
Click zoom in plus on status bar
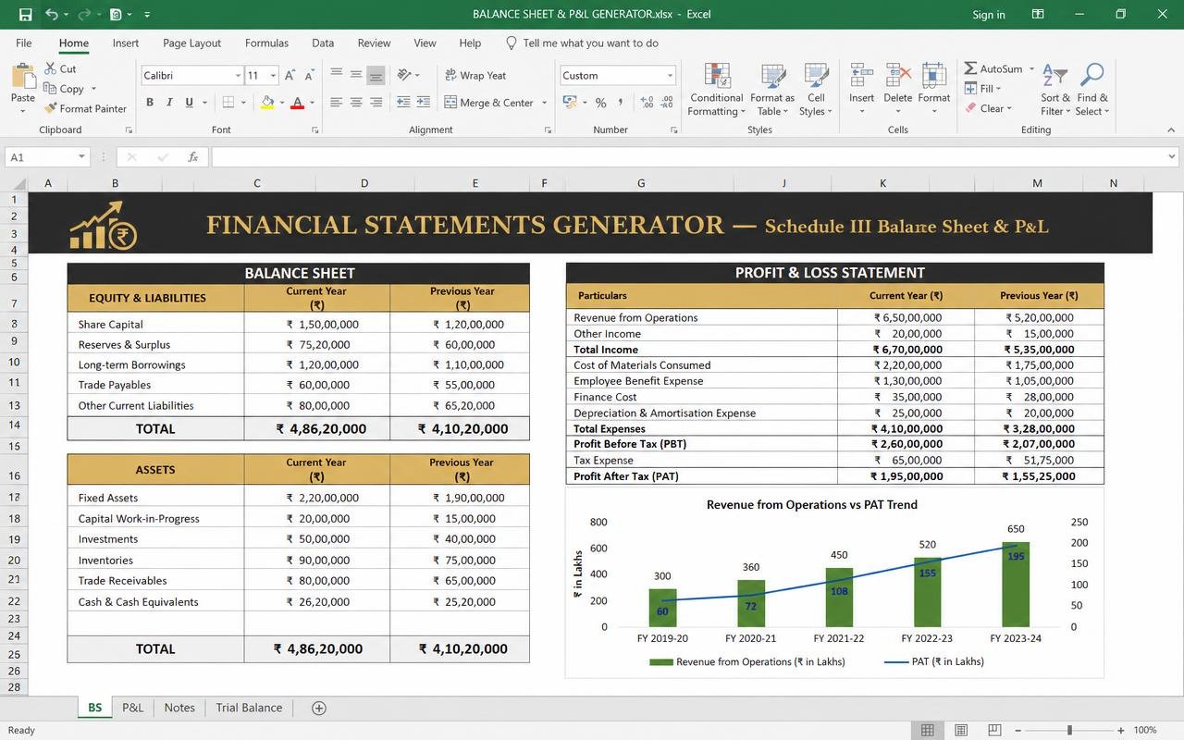(x=1121, y=730)
